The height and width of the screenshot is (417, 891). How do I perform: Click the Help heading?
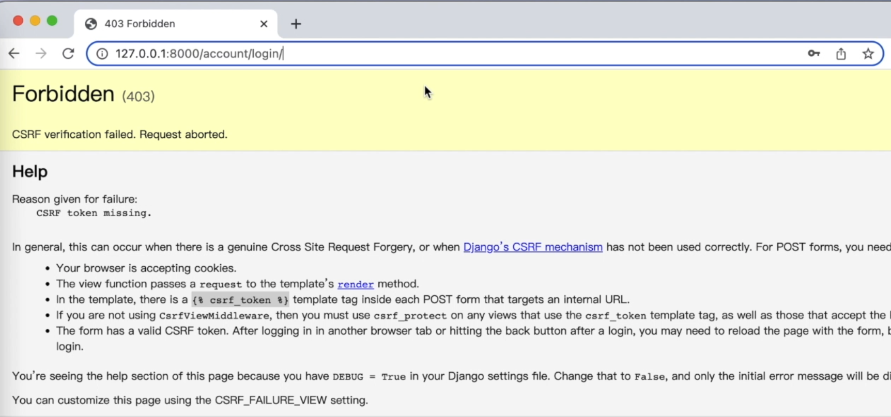[x=30, y=171]
